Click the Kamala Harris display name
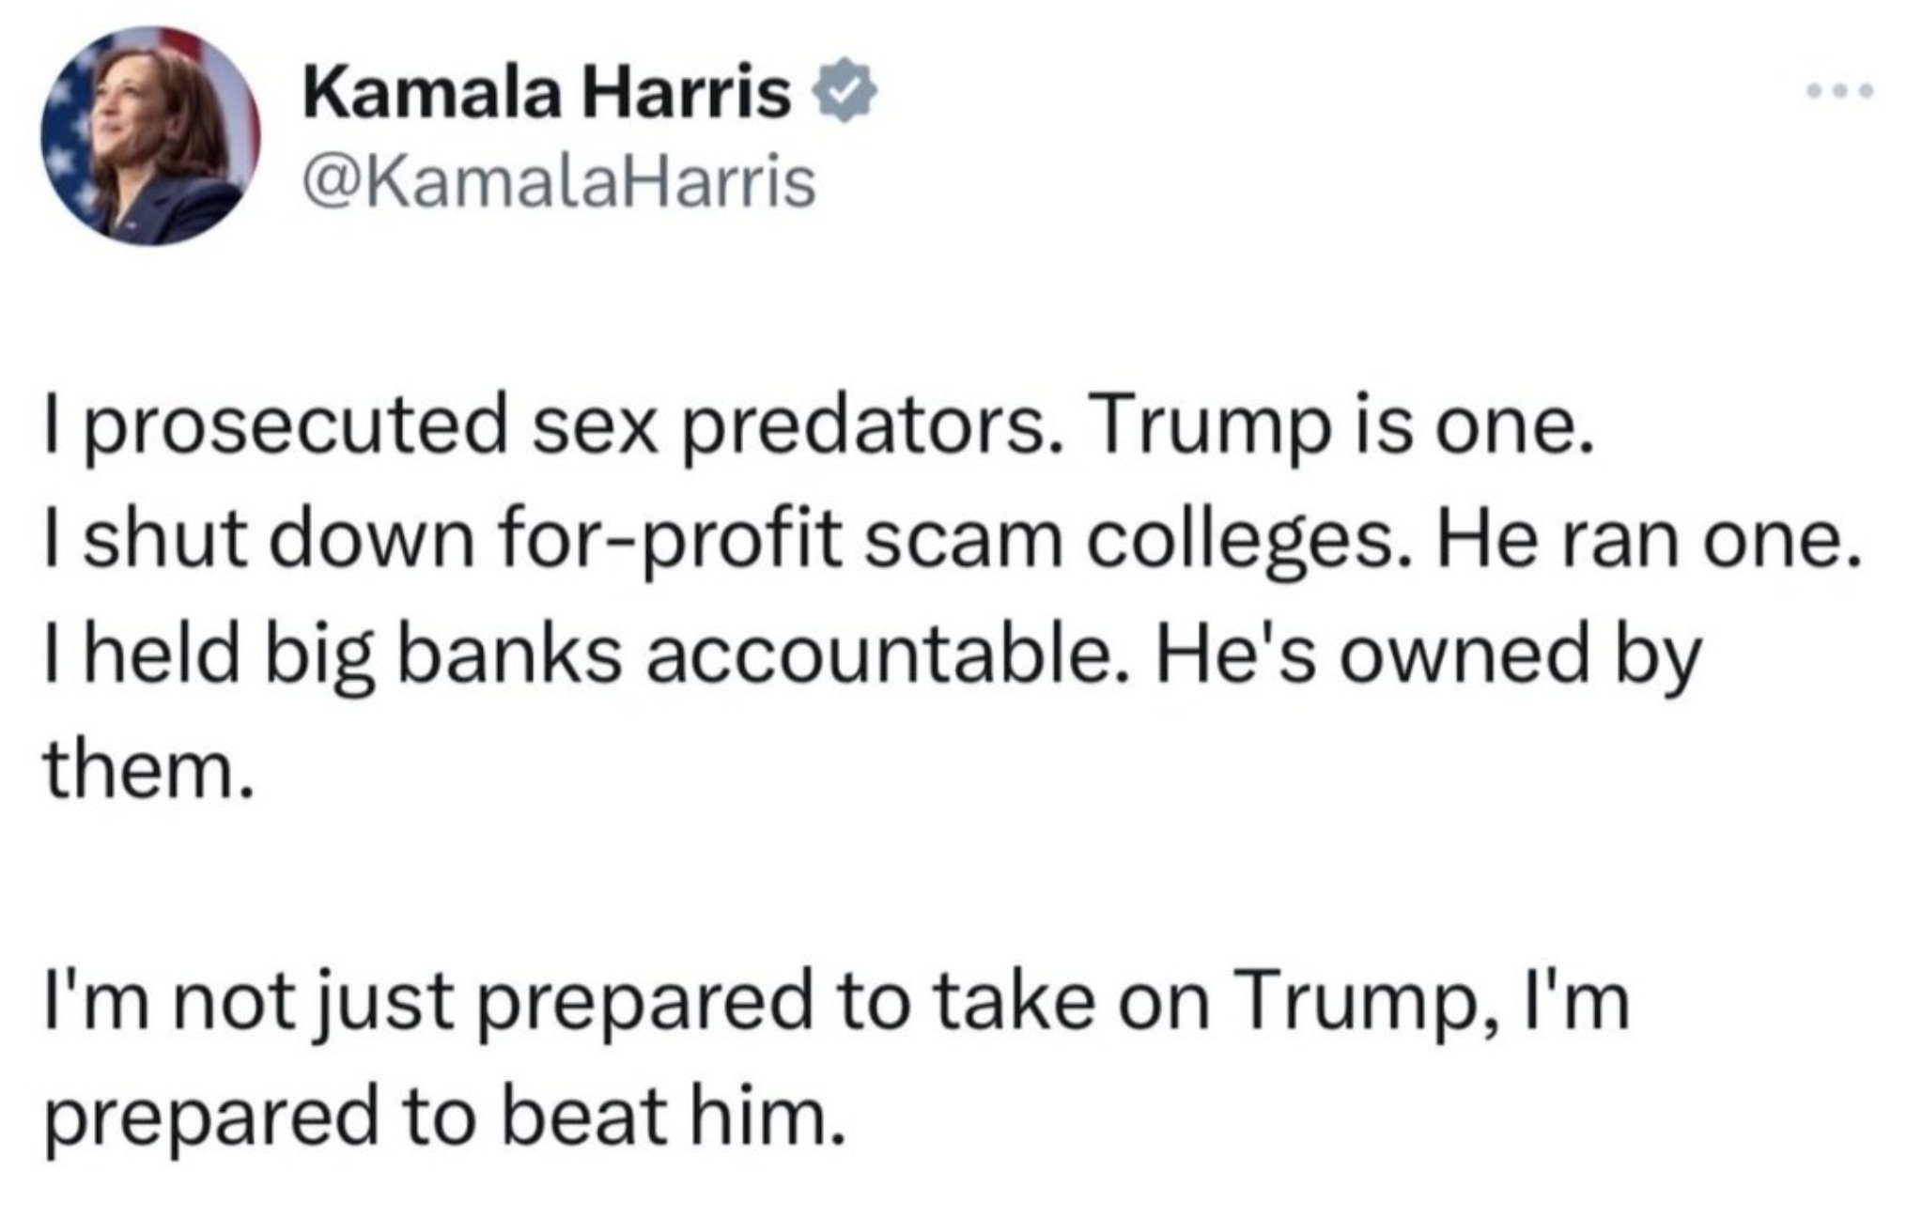 (546, 93)
